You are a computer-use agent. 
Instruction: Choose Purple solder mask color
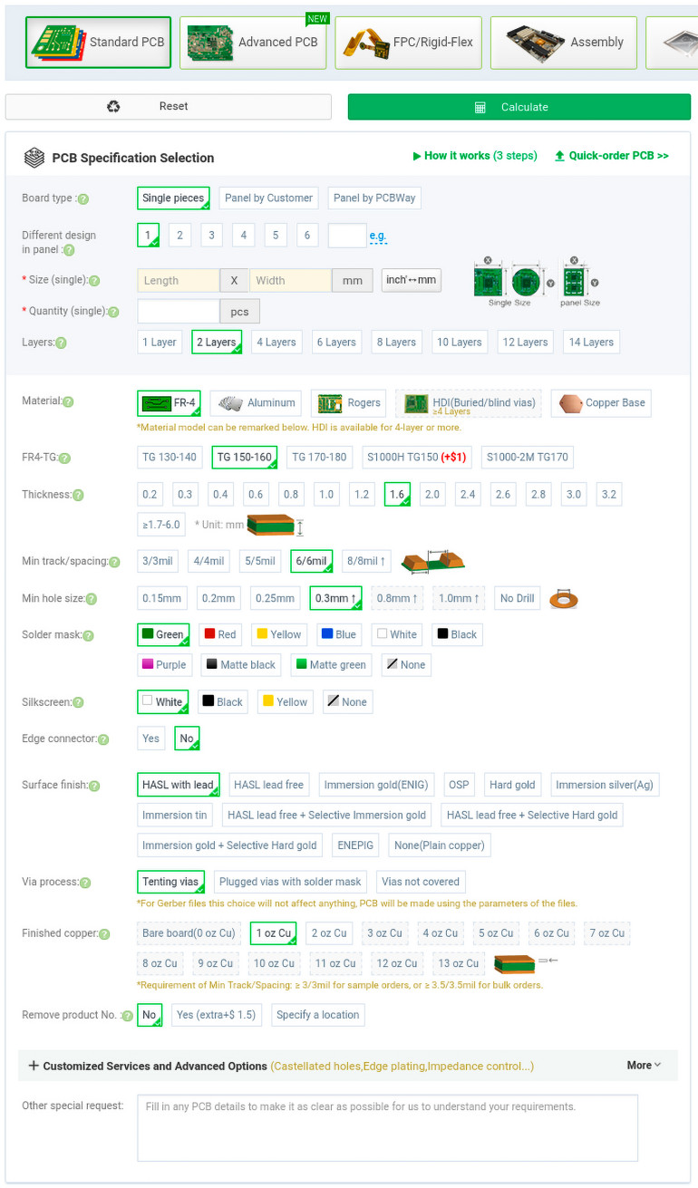[164, 664]
